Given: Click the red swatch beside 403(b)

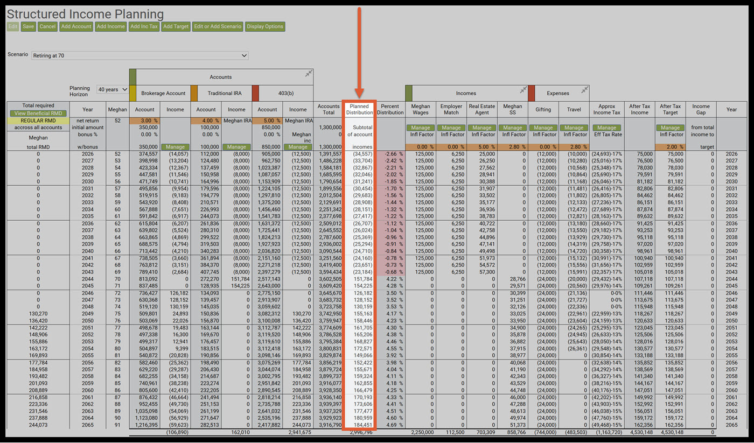Looking at the screenshot, I should click(x=255, y=93).
